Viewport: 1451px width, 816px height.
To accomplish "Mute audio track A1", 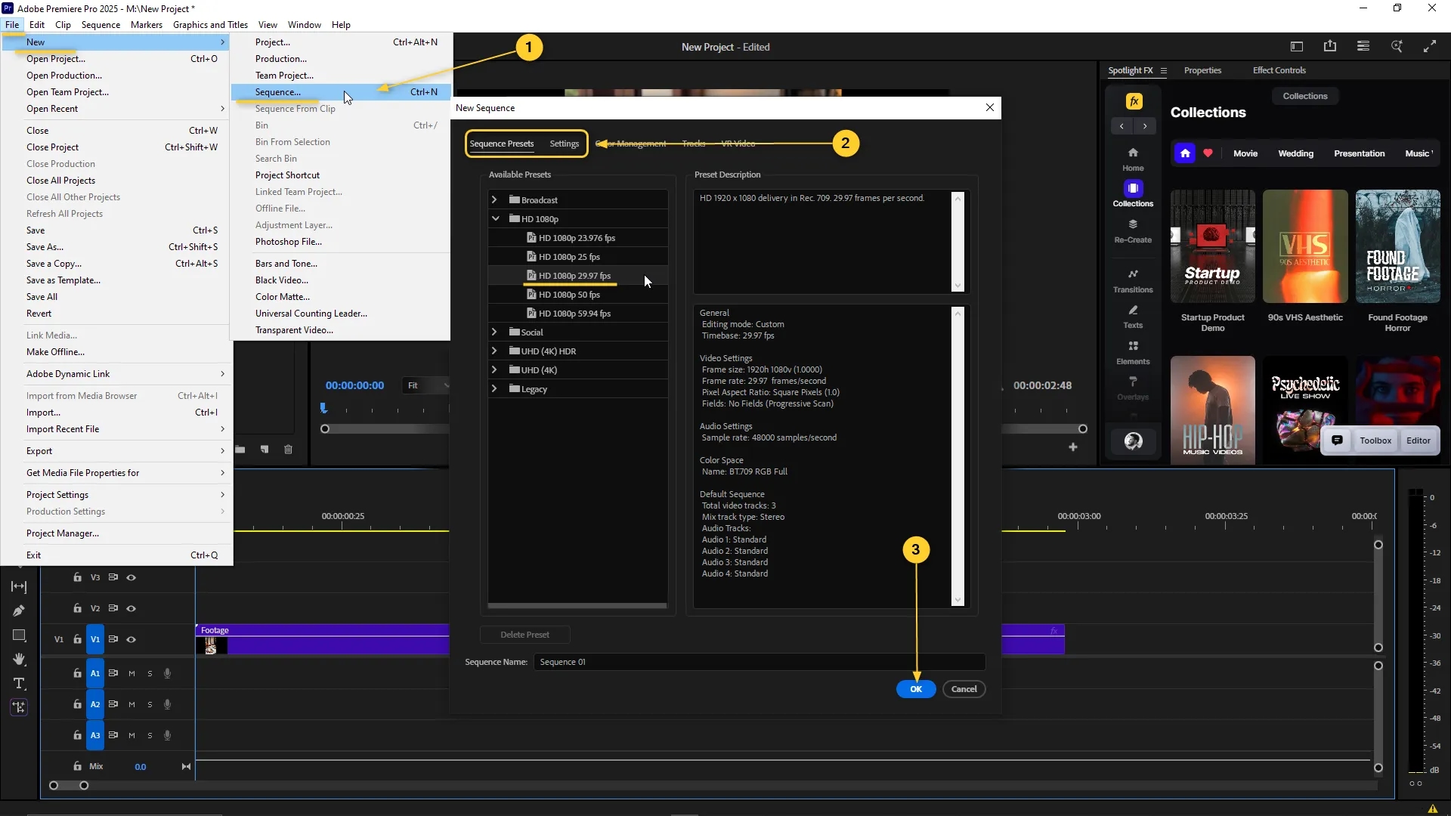I will click(x=131, y=673).
